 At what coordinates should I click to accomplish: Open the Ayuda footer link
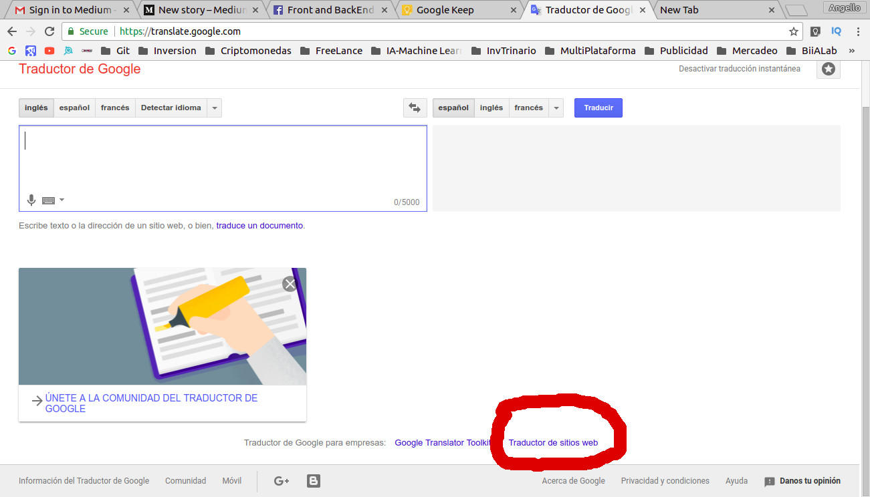coord(737,481)
